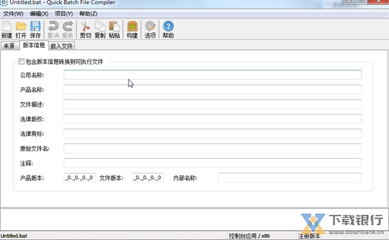The height and width of the screenshot is (240, 389).
Task: Click the 注释 input field
Action: click(213, 163)
